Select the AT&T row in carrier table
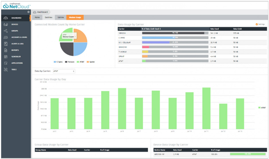Screen dimensions: 269x159 tap(192, 61)
